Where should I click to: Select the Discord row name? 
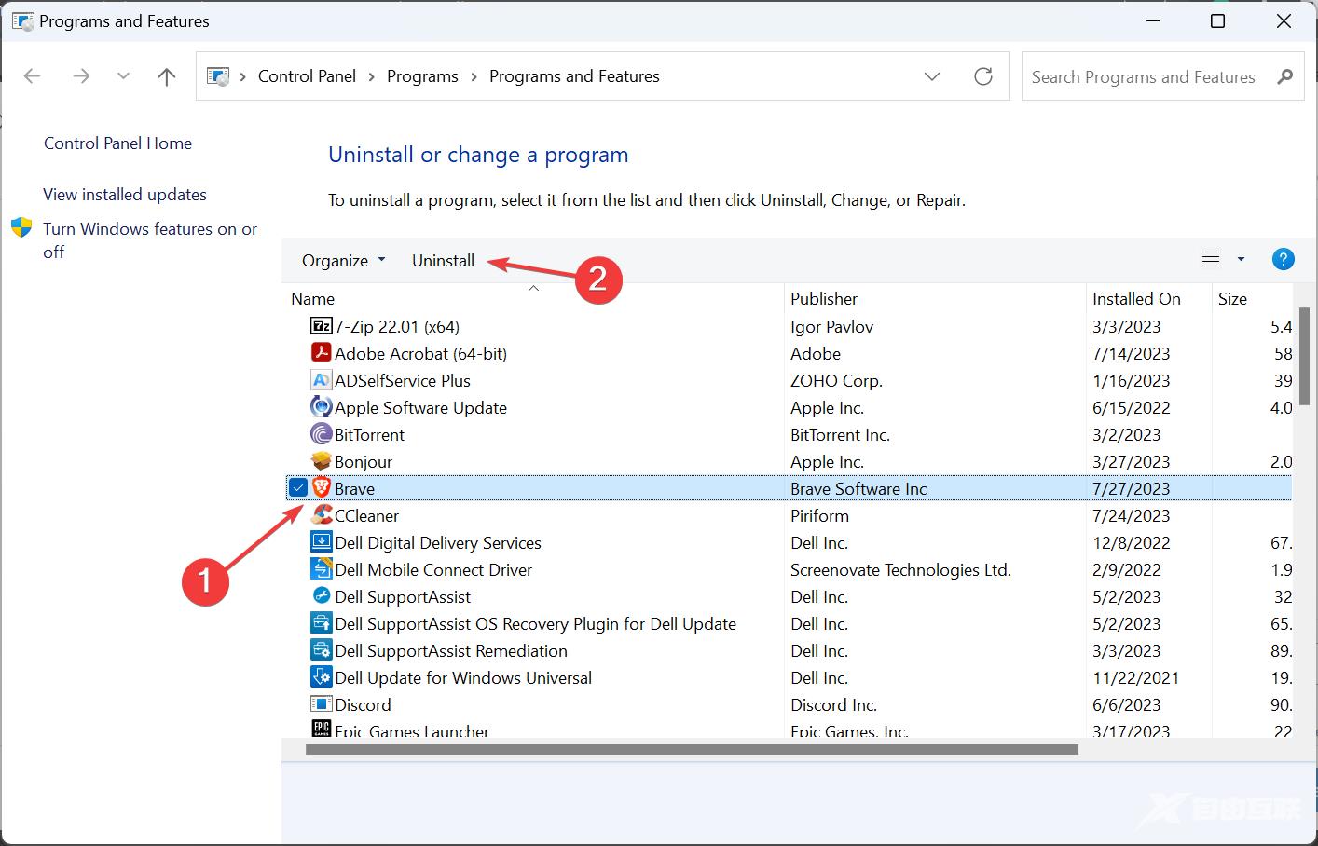click(363, 704)
